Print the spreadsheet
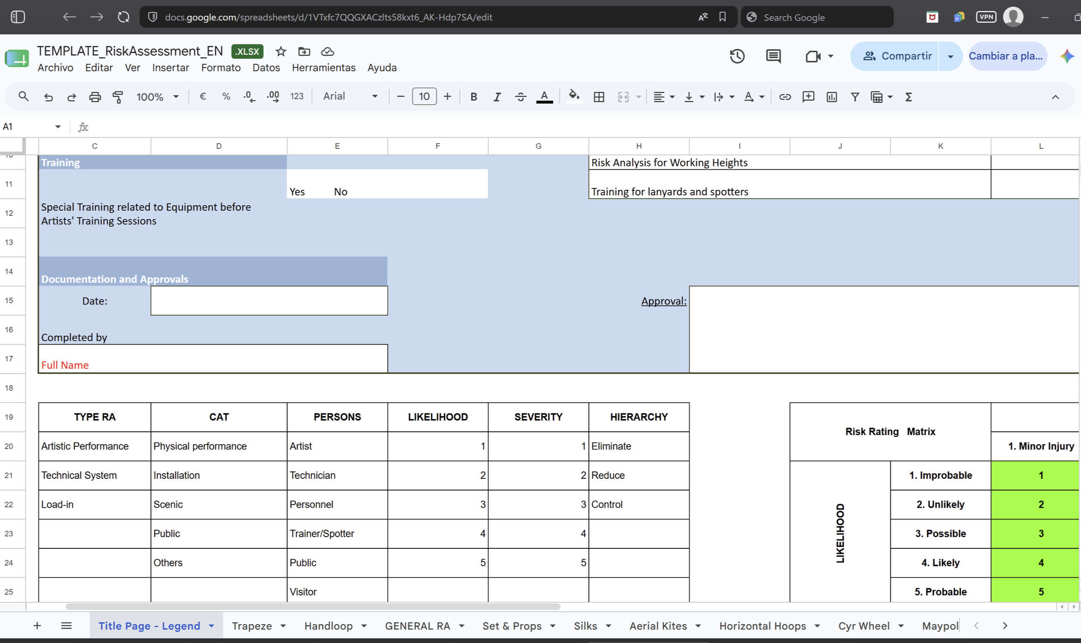Image resolution: width=1081 pixels, height=643 pixels. (95, 97)
